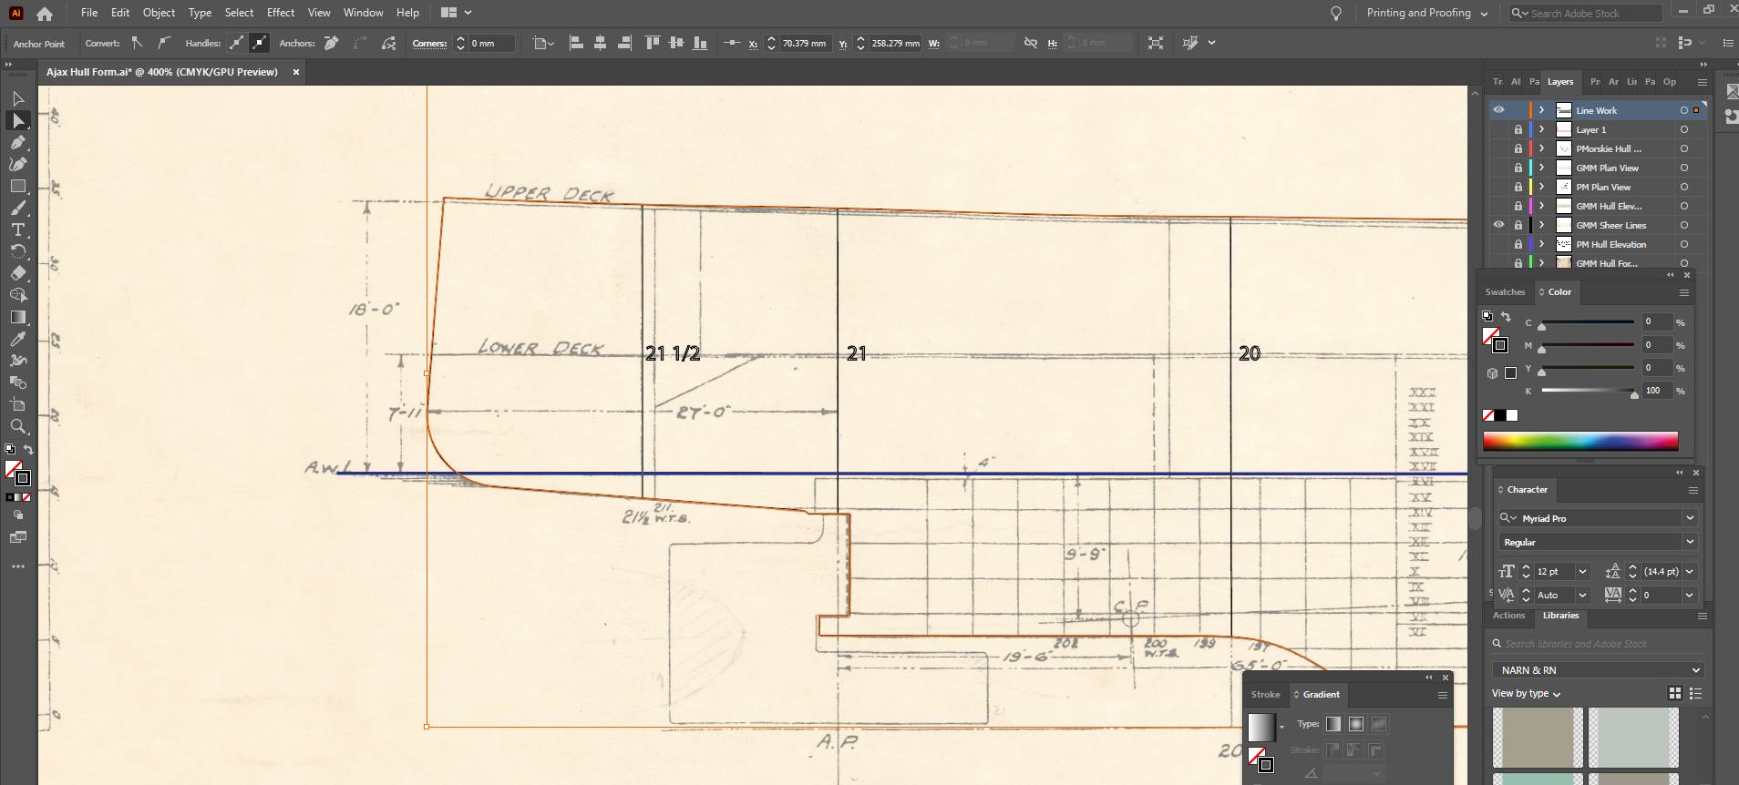Image resolution: width=1739 pixels, height=785 pixels.
Task: Pick the Eyedropper tool
Action: click(x=18, y=339)
